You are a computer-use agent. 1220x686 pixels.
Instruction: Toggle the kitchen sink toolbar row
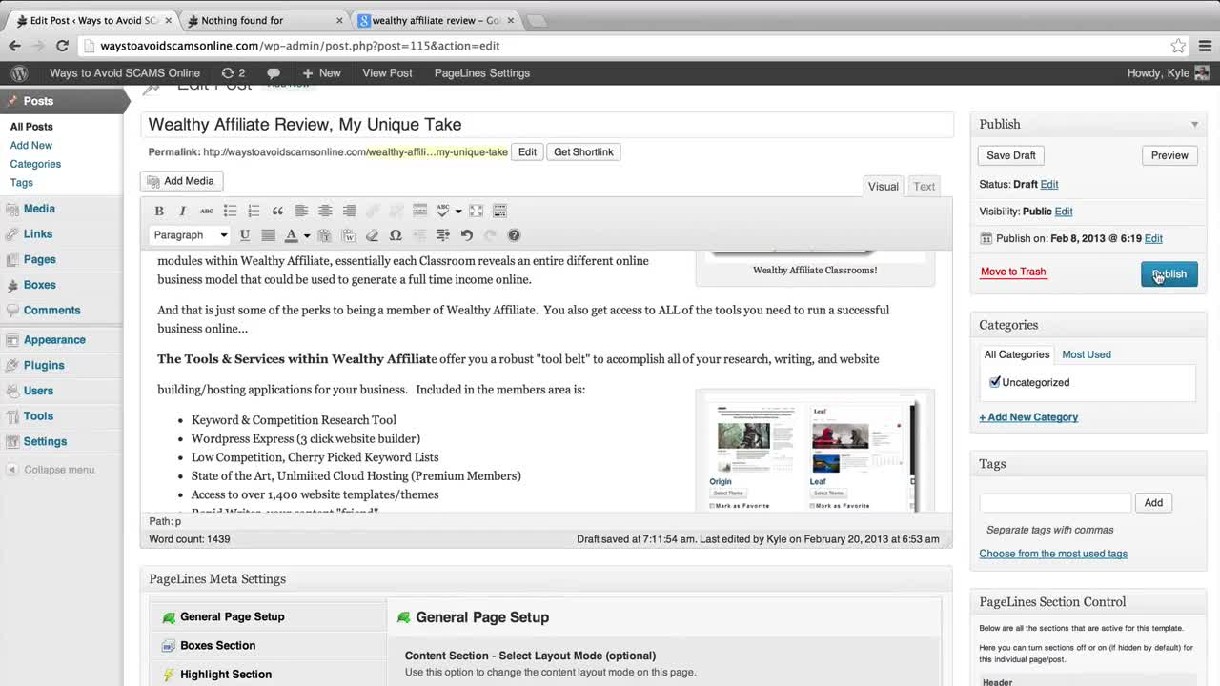(499, 211)
